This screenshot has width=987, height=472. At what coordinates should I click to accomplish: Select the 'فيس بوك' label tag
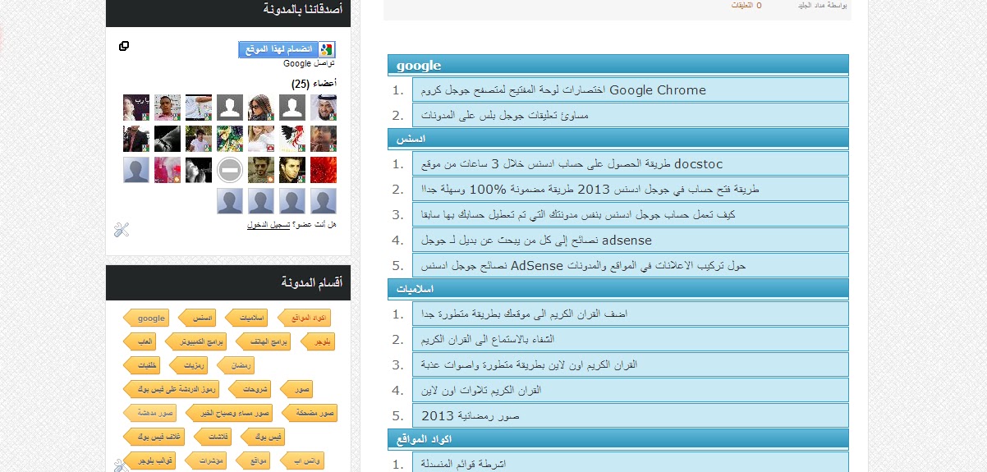pyautogui.click(x=264, y=437)
